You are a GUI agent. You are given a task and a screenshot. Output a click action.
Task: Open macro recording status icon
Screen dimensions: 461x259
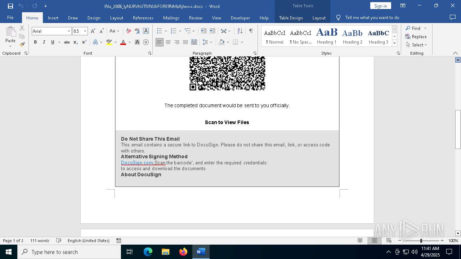tap(119, 241)
